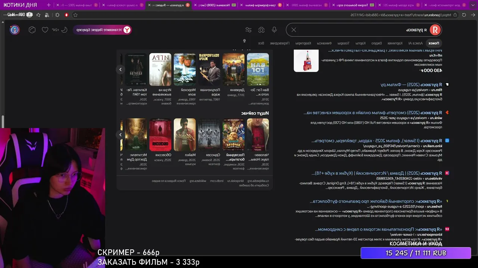The height and width of the screenshot is (268, 478).
Task: Follow the kinopoisk.ru source link
Action: click(x=236, y=181)
